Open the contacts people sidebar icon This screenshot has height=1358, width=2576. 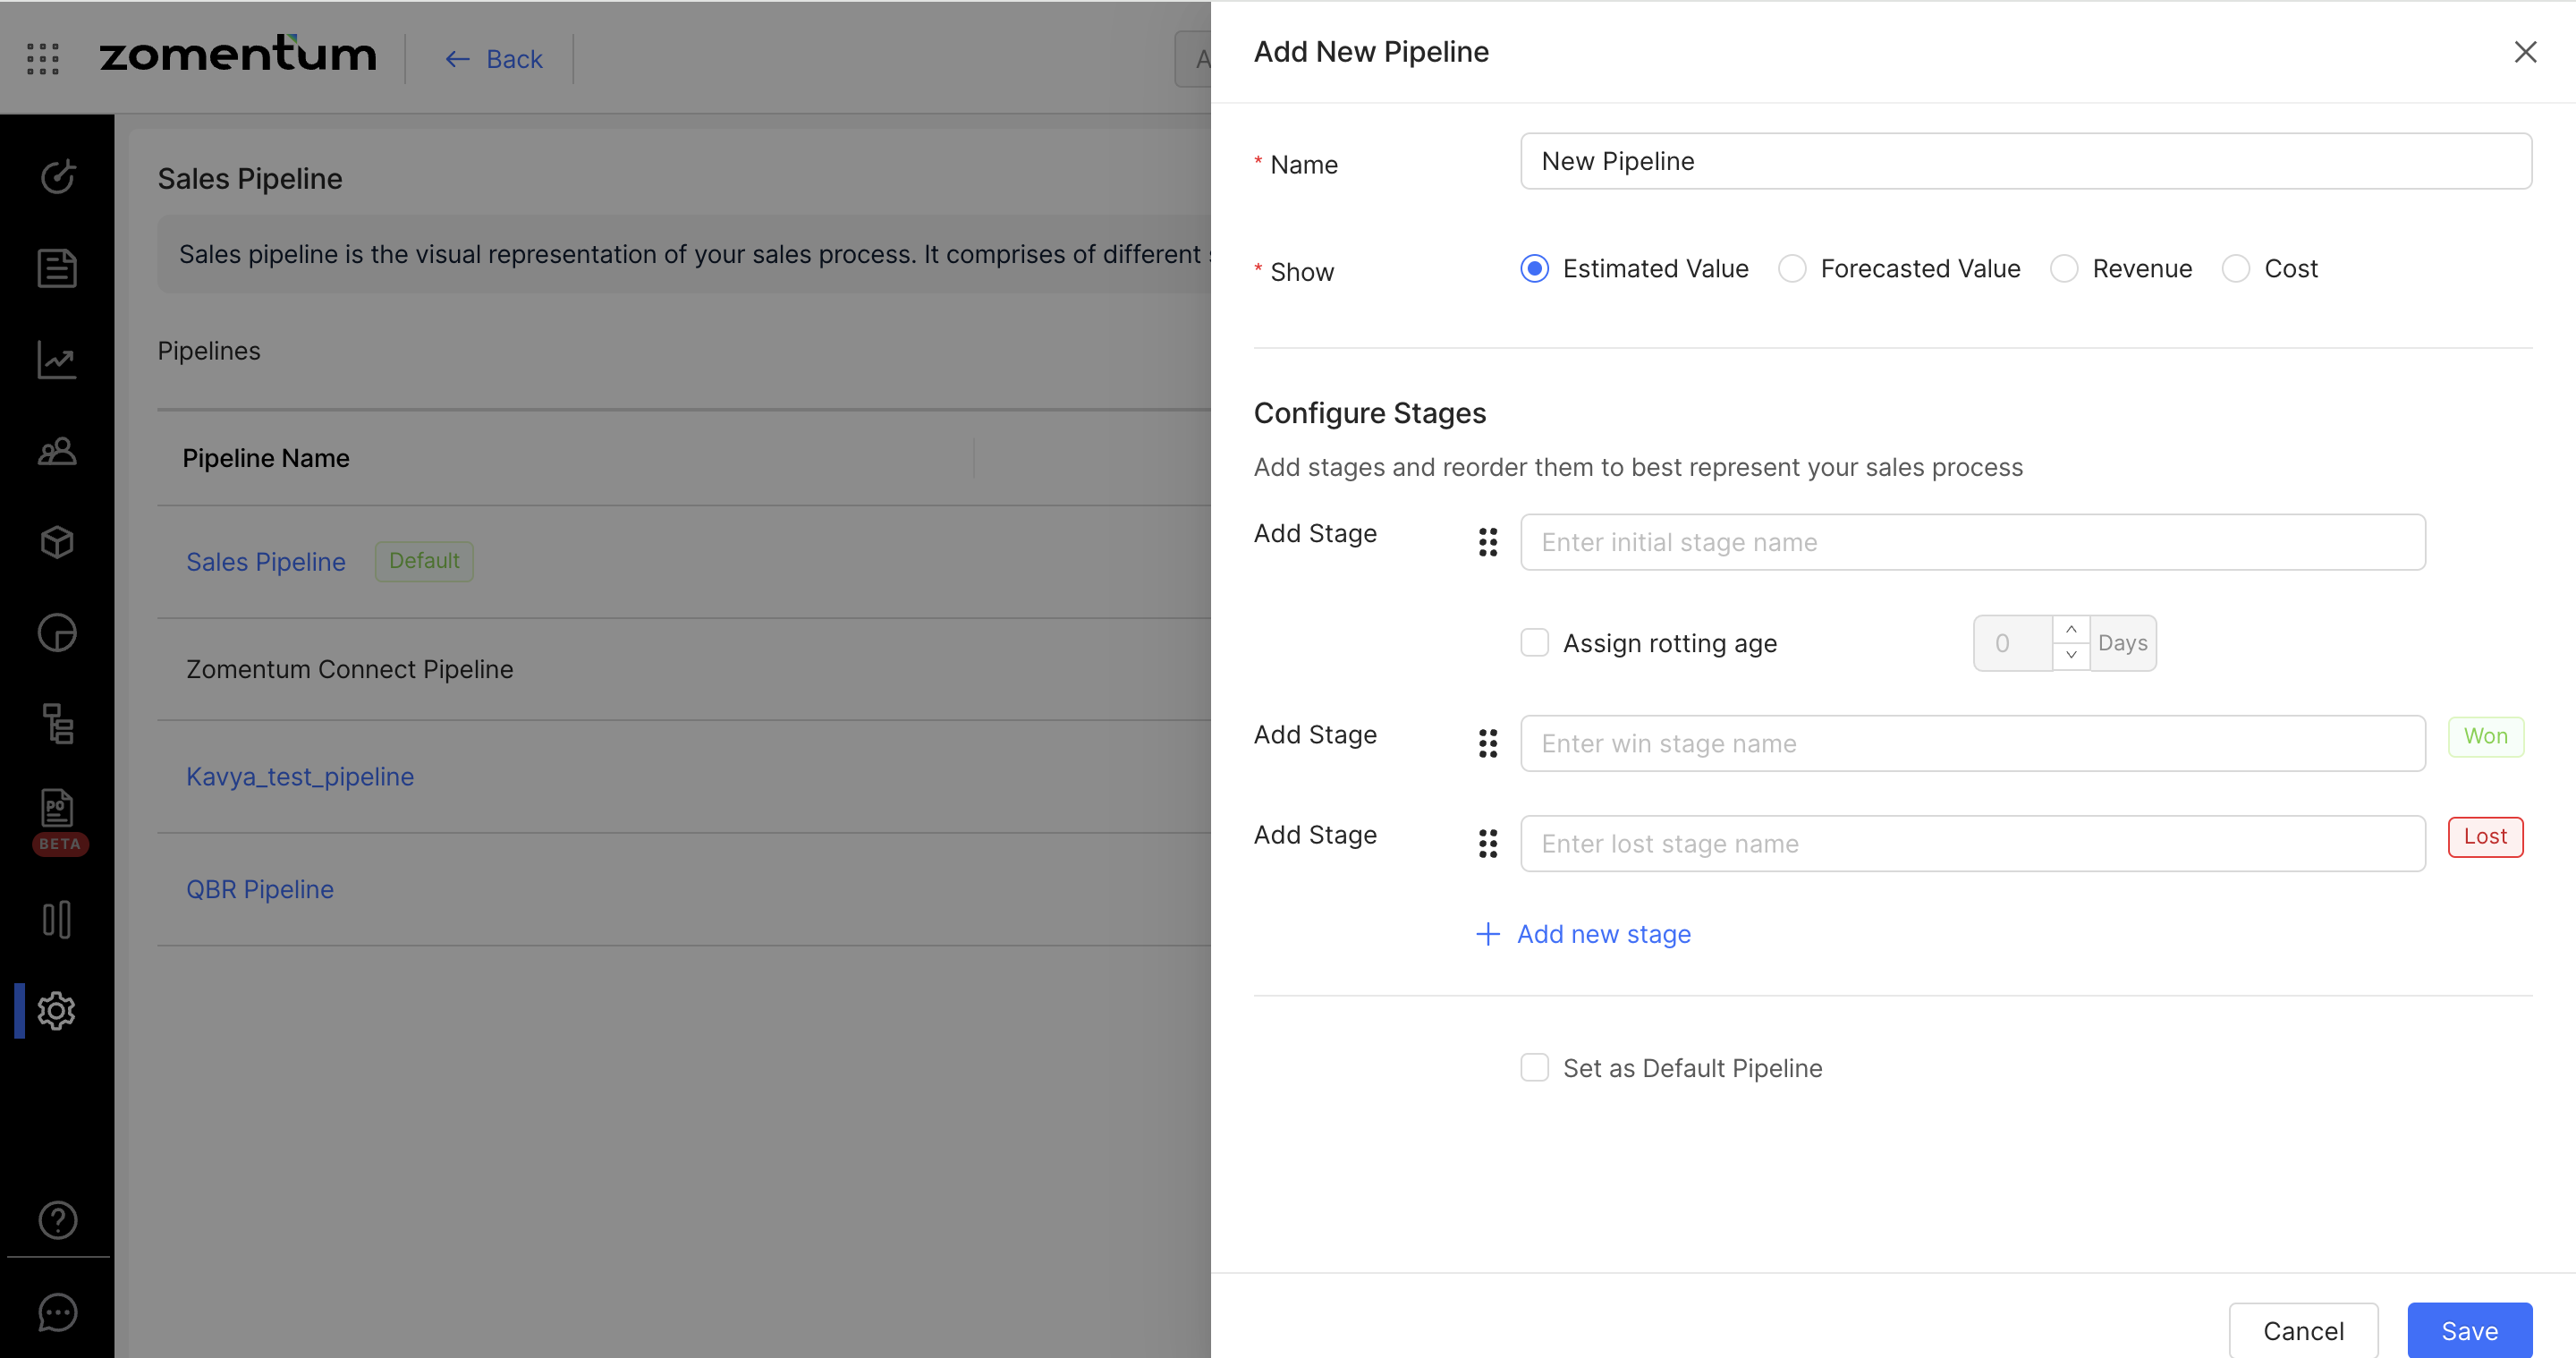click(57, 451)
